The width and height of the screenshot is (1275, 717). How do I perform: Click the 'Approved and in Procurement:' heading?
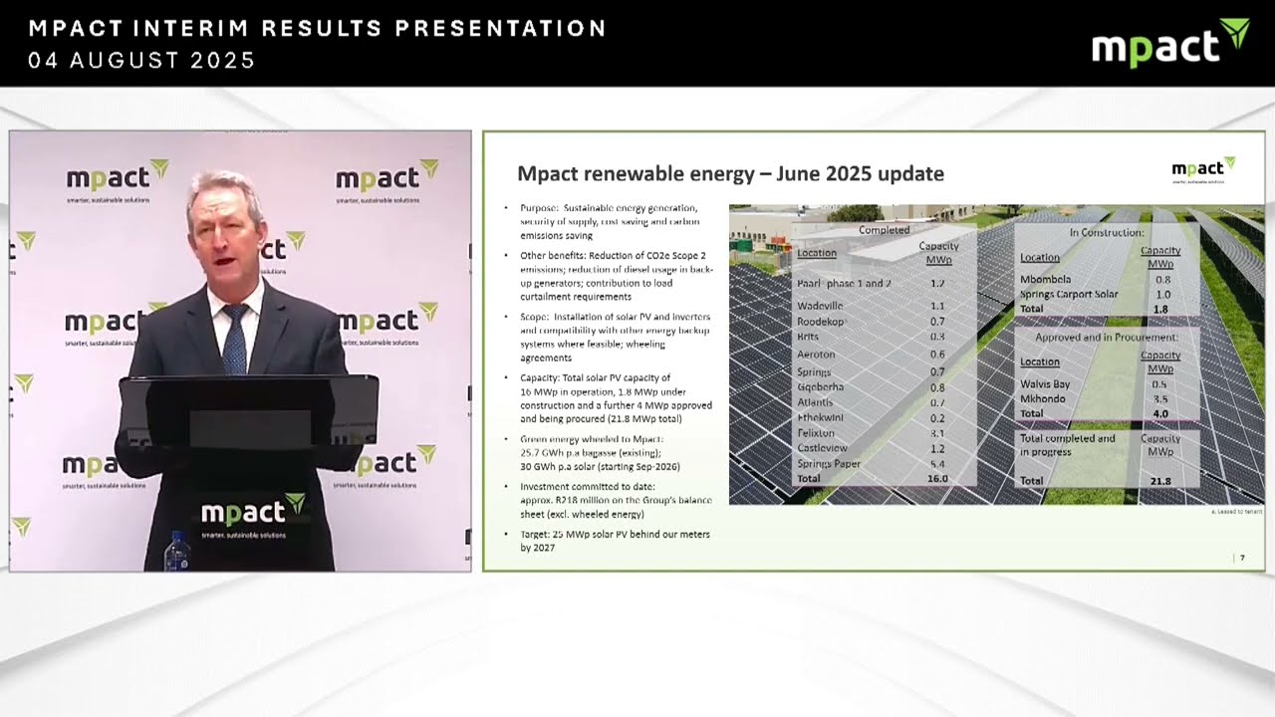[1108, 338]
